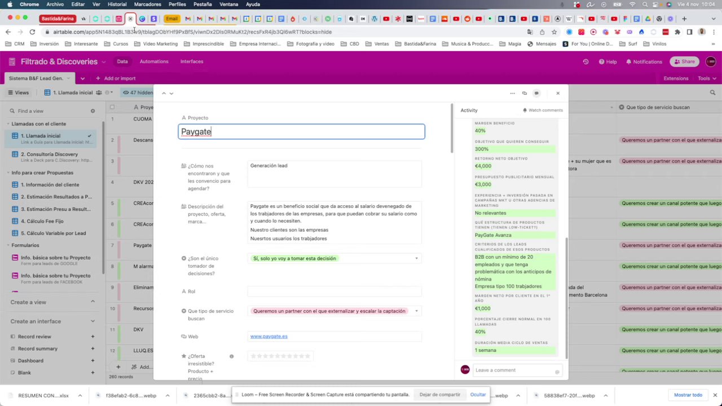
Task: Open base history clock icon
Action: pyautogui.click(x=585, y=61)
